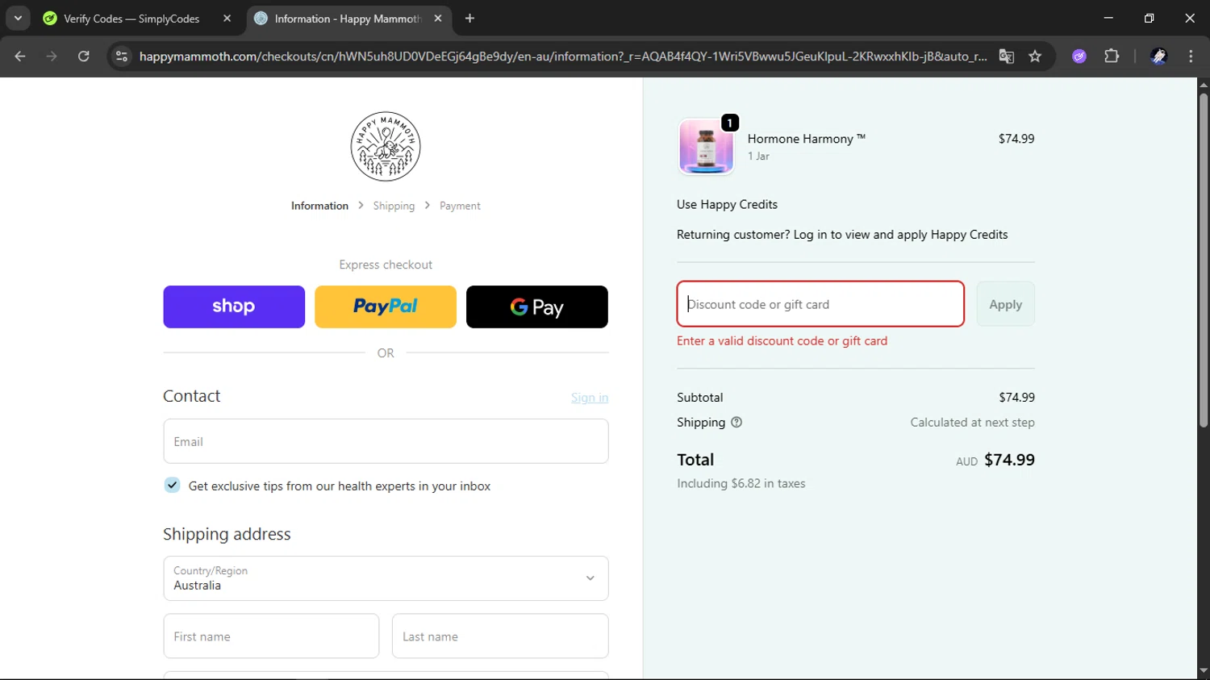Switch to Verify Codes — SimplyCodes tab

coord(131,19)
